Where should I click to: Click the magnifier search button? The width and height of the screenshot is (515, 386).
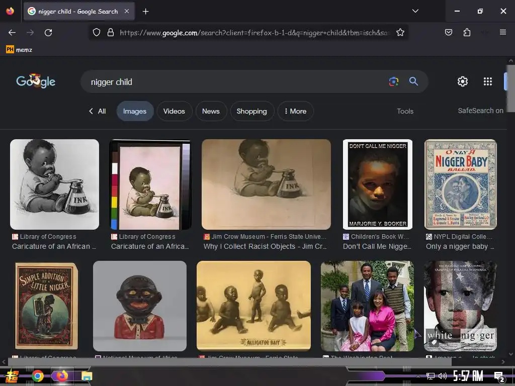coord(413,81)
